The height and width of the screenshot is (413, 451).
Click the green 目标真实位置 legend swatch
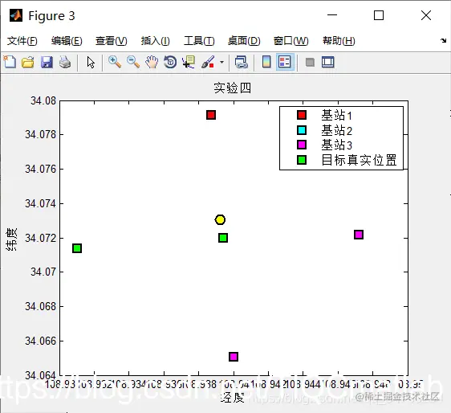302,160
